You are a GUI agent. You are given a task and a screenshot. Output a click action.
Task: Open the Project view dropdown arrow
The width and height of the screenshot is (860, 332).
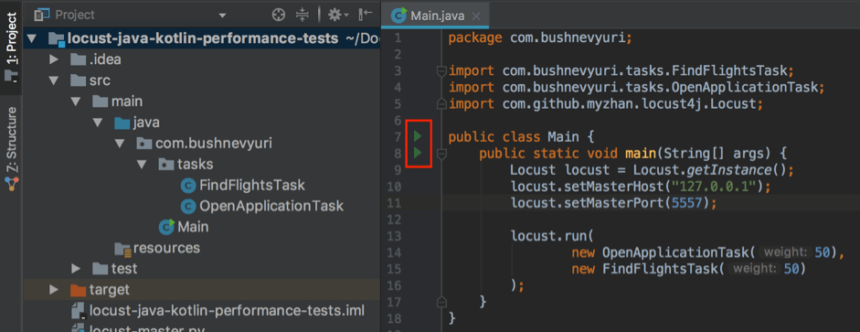[222, 16]
